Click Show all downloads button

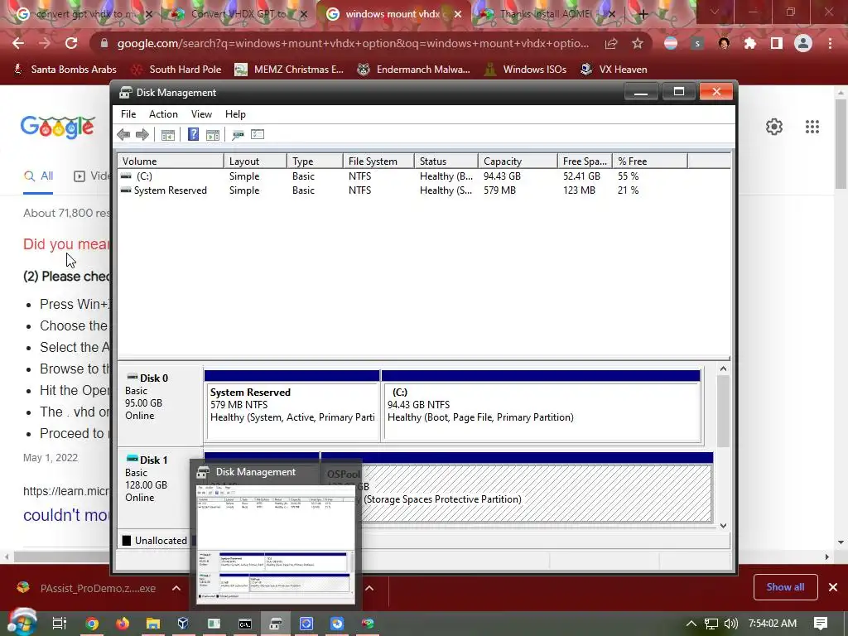(x=785, y=587)
